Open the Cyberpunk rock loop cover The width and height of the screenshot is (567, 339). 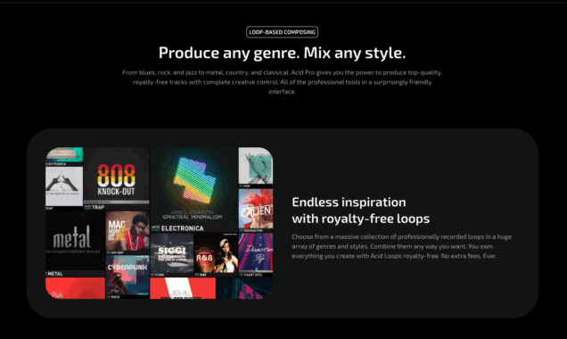pos(127,276)
